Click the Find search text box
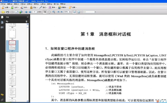Image resolution: width=167 pixels, height=103 pixels. [x=89, y=12]
